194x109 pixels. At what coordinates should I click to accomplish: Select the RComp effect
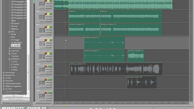pyautogui.click(x=14, y=26)
